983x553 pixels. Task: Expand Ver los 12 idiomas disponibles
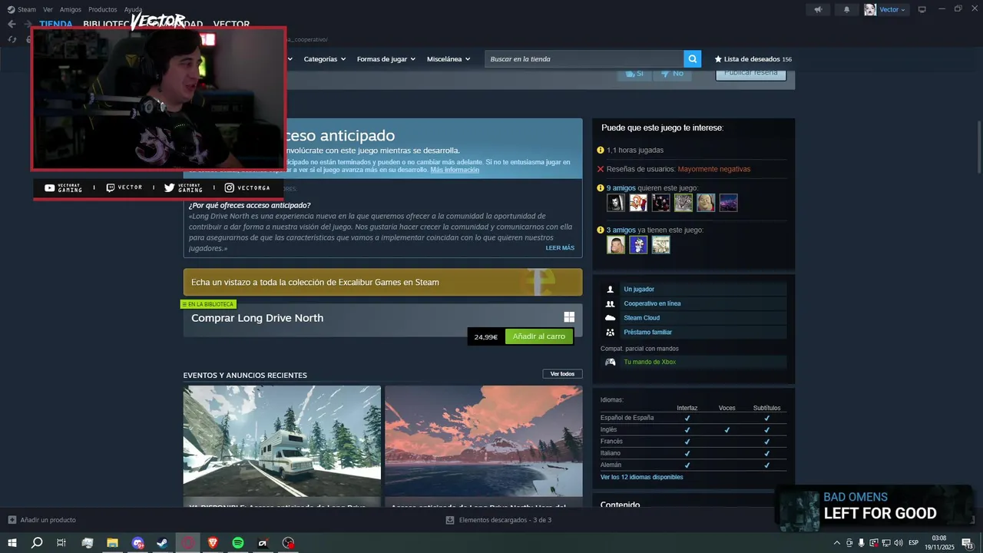click(641, 477)
